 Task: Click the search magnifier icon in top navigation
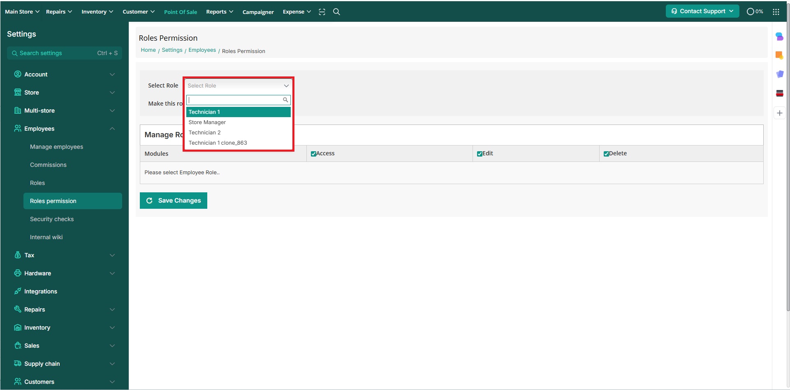click(x=336, y=12)
